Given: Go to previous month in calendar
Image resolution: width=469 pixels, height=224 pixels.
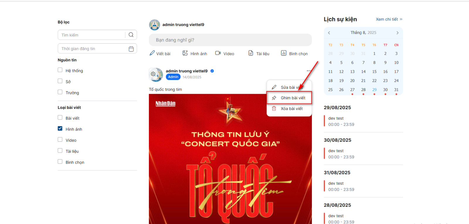Looking at the screenshot, I should [329, 33].
